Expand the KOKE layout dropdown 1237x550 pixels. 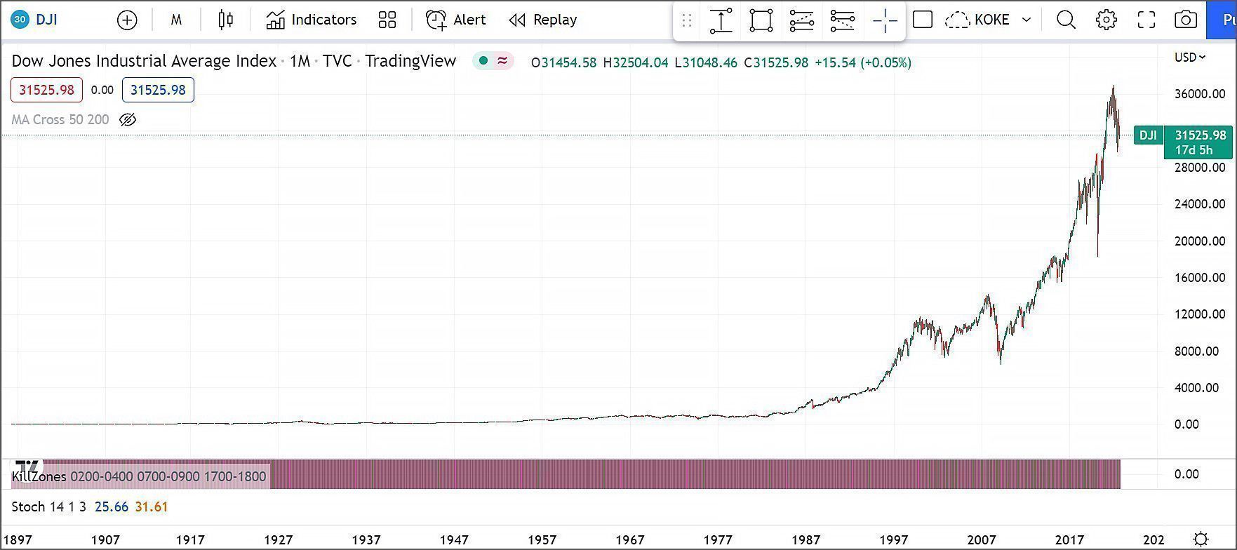click(x=1027, y=20)
